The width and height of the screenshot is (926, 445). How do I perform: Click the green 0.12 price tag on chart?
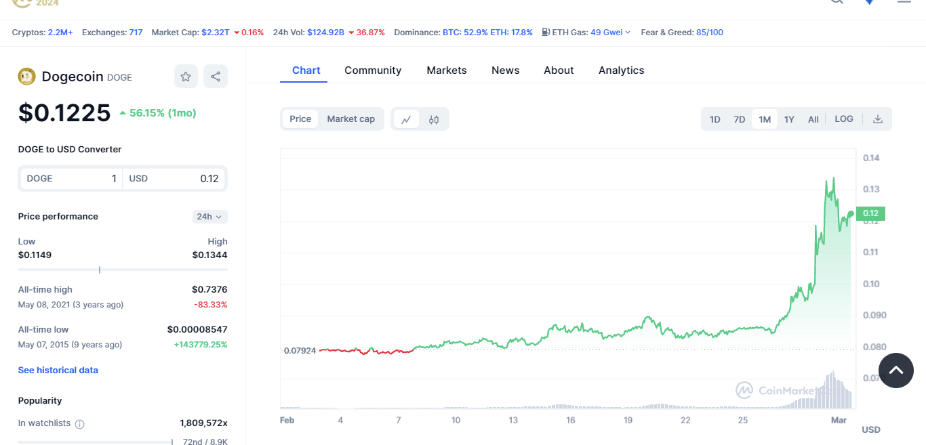[x=870, y=214]
